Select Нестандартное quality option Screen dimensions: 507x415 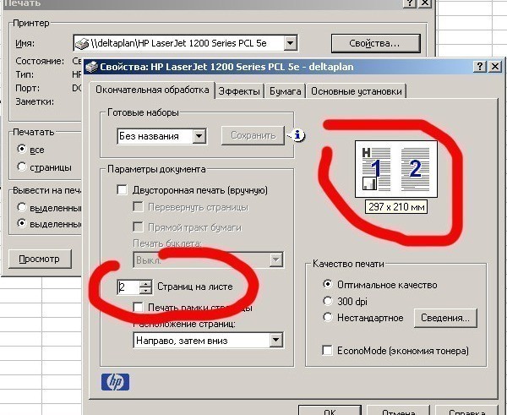pyautogui.click(x=328, y=317)
